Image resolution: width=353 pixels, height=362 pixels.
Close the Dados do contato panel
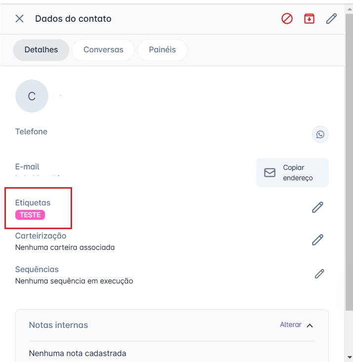pos(19,19)
